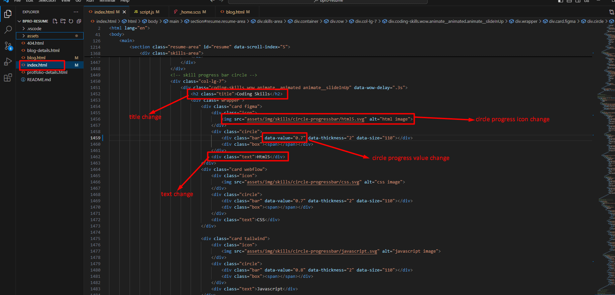
Task: Click the New Folder icon in Explorer
Action: (63, 21)
